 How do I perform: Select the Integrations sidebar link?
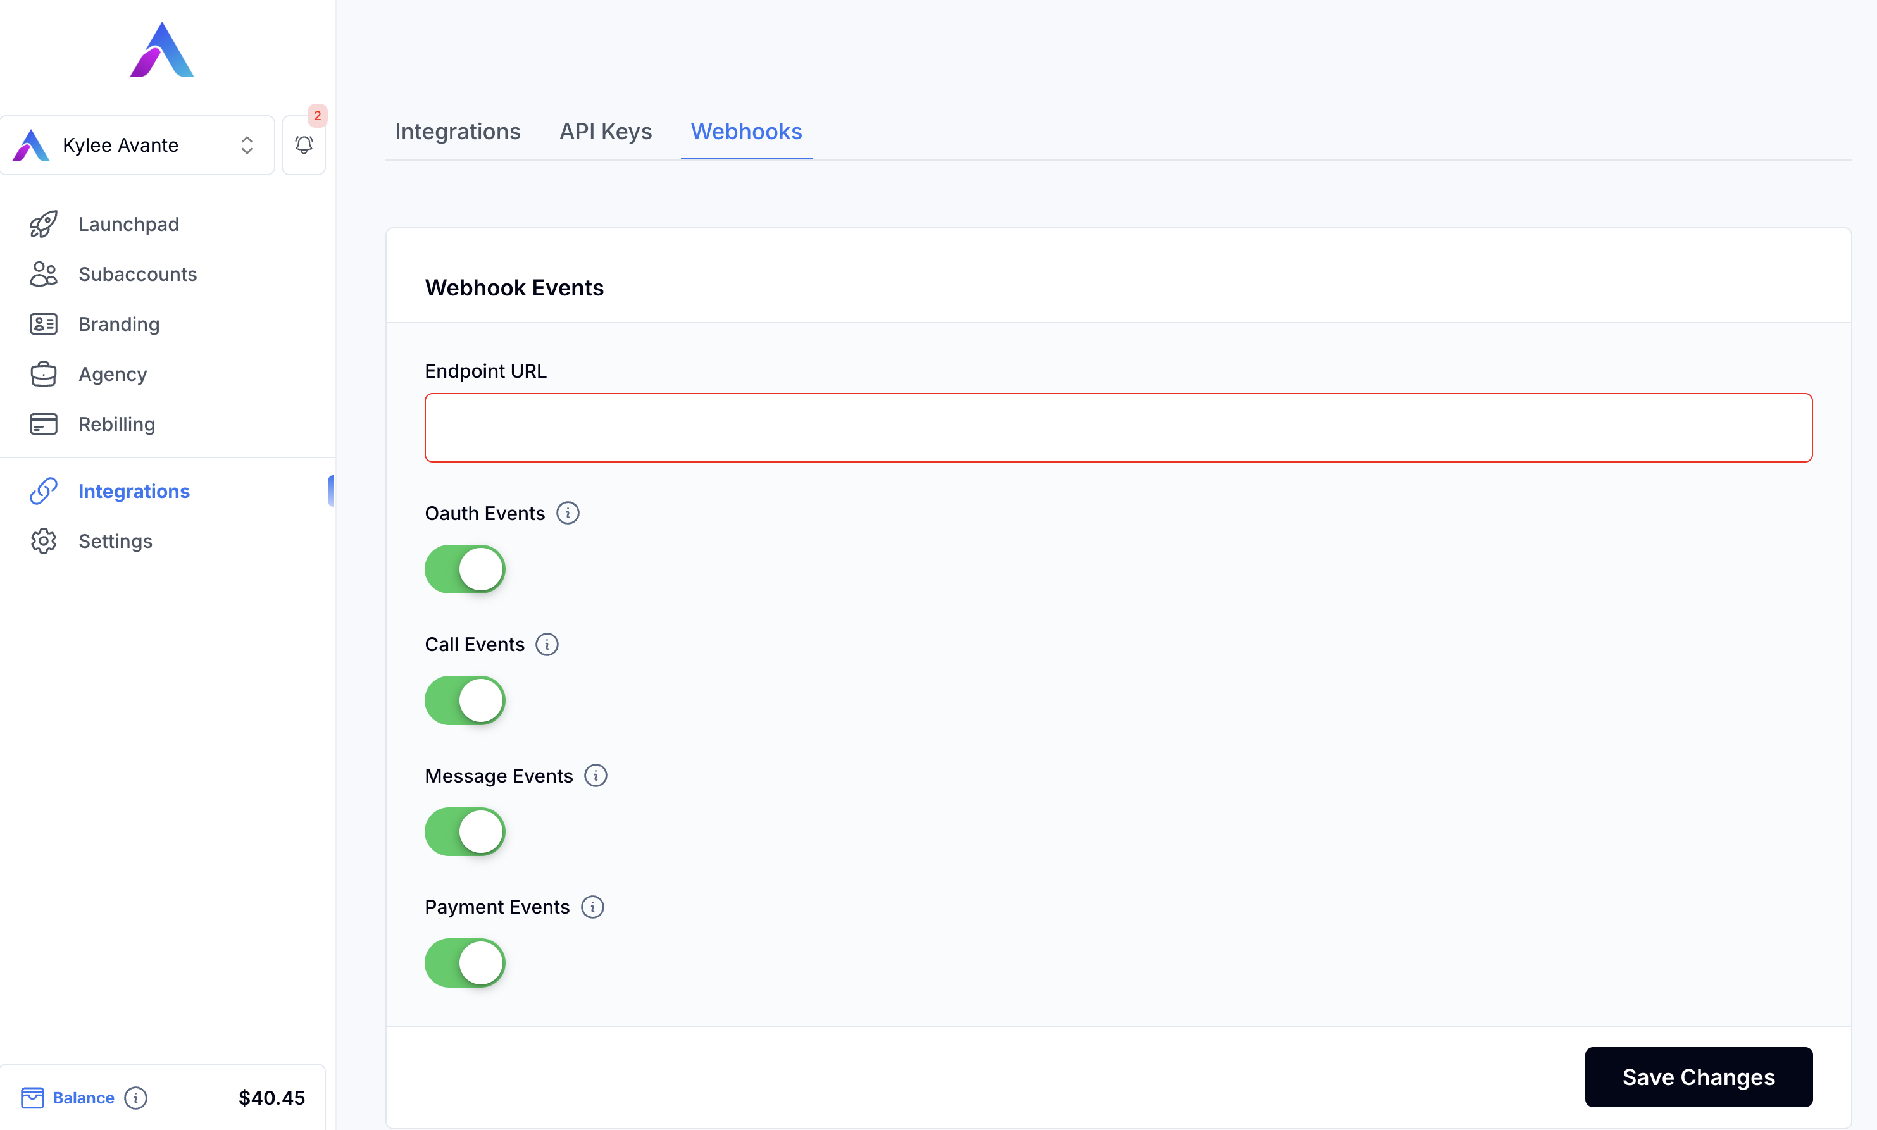(134, 490)
